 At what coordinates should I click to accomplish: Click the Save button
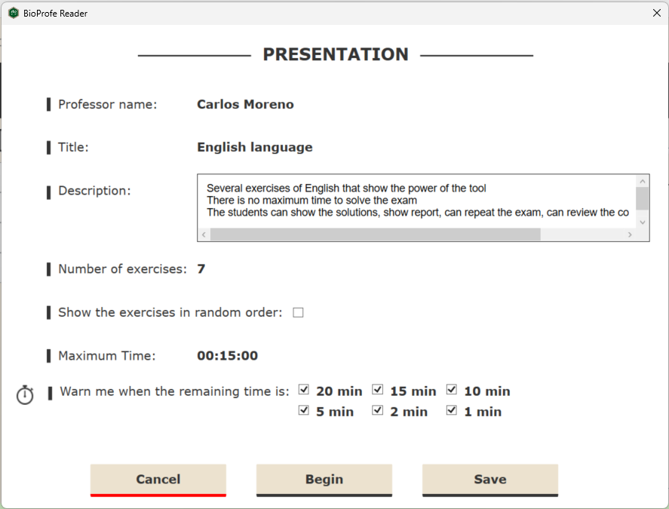pos(490,480)
